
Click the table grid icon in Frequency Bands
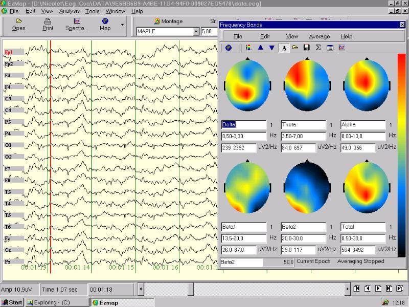pyautogui.click(x=330, y=48)
